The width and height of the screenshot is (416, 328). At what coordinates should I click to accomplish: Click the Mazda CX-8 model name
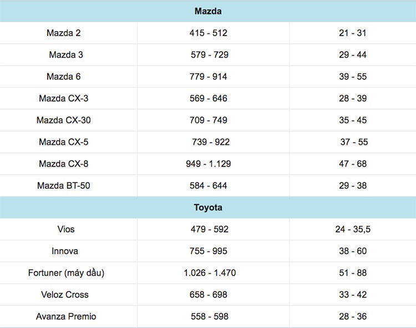[64, 164]
